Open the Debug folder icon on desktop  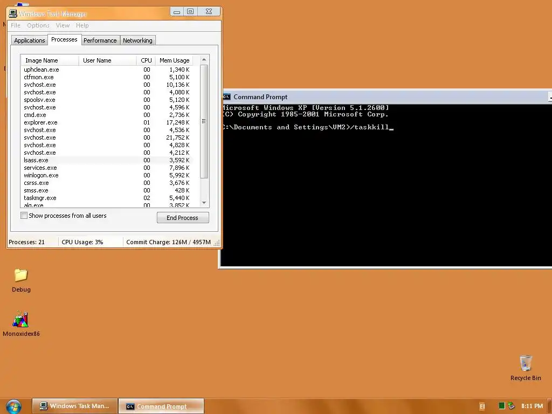pyautogui.click(x=21, y=280)
